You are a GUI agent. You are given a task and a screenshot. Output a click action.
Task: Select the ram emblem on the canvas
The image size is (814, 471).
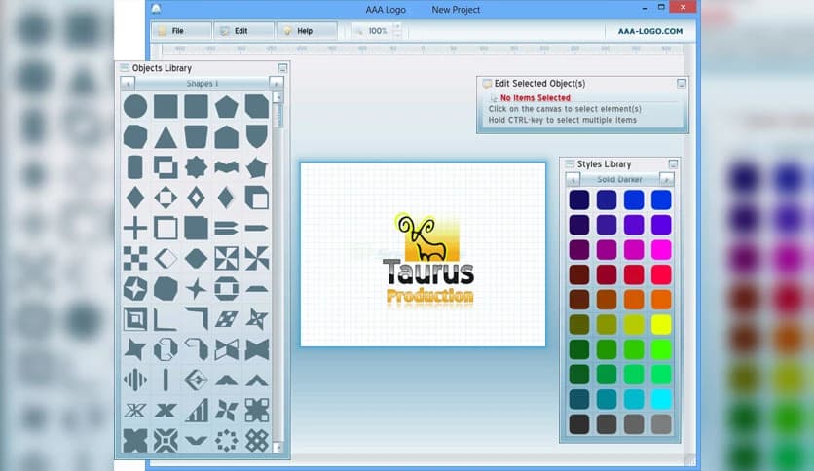click(x=426, y=237)
